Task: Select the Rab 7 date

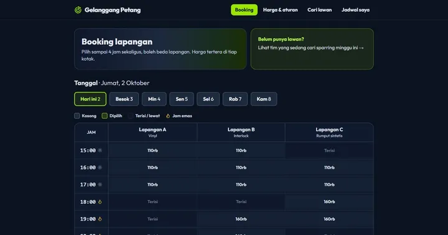Action: tap(235, 99)
